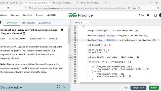Open the hamburger menu beside Problem tab
This screenshot has width=161, height=91.
[1, 22]
